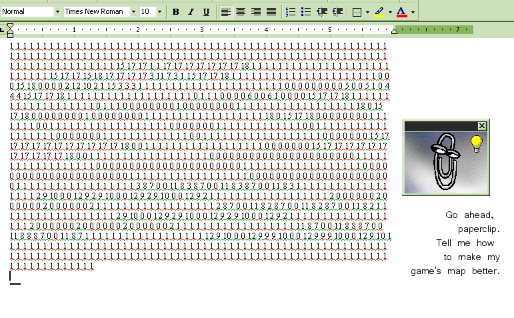The height and width of the screenshot is (318, 514).
Task: Click the Clippy lightbulb tip
Action: [x=476, y=143]
